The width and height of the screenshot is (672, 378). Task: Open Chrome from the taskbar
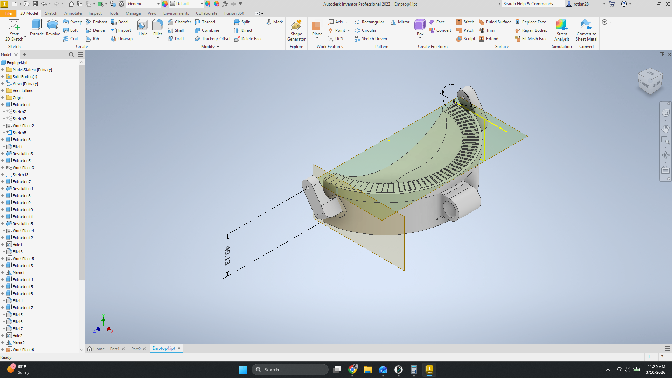click(352, 370)
